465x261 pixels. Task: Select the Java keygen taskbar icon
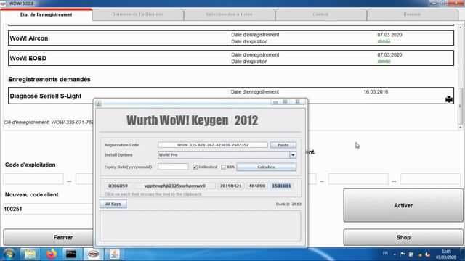(x=115, y=254)
